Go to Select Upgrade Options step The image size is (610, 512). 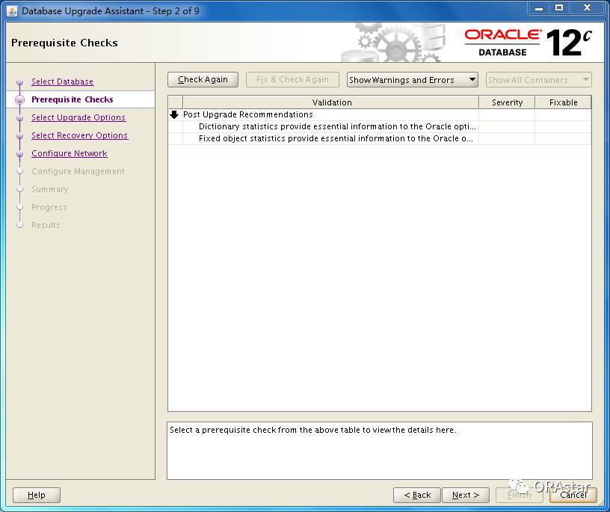click(x=78, y=117)
